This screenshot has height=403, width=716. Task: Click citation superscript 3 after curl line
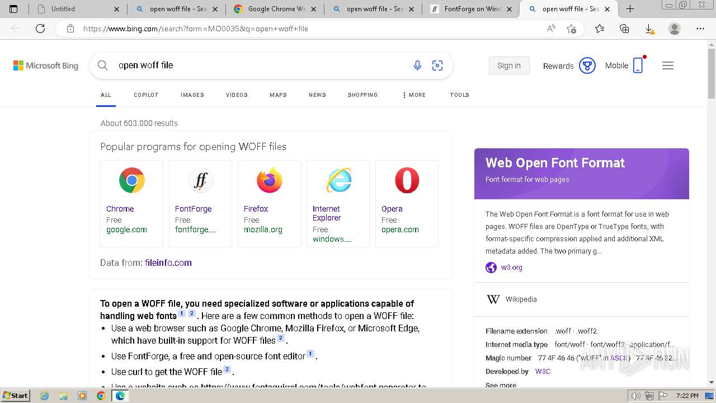[x=227, y=369]
